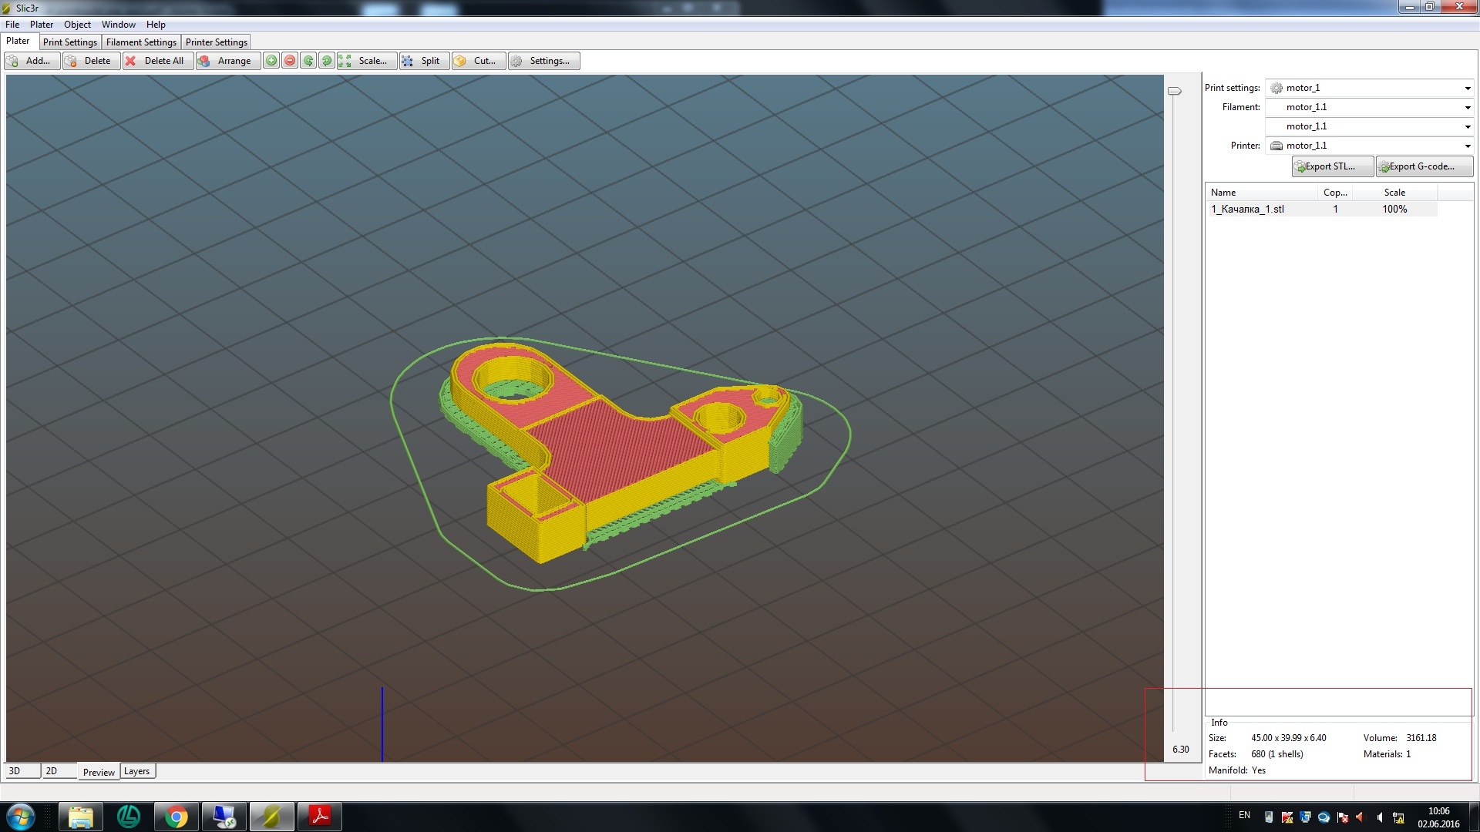Expand the Printer motor_1.1 dropdown

tap(1467, 146)
